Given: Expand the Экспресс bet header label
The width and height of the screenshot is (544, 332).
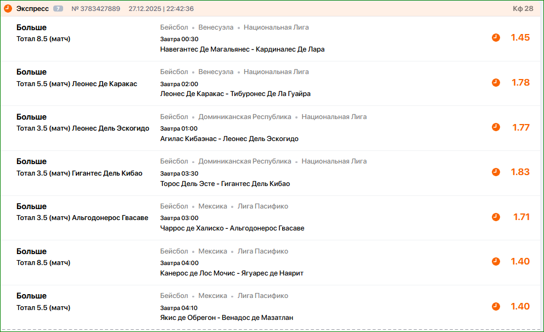Looking at the screenshot, I should coord(32,9).
